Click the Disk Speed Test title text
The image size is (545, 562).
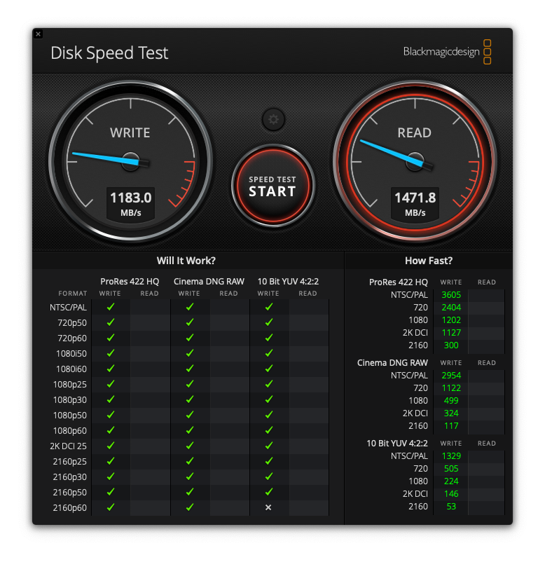click(x=109, y=53)
